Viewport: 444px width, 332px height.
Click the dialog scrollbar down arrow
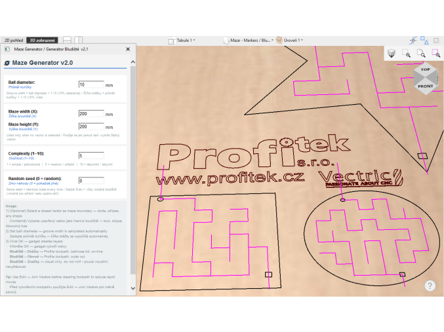click(x=132, y=288)
